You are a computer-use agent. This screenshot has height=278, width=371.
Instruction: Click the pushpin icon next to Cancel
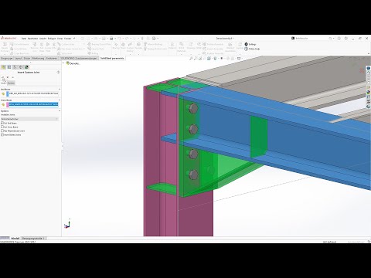click(x=12, y=77)
